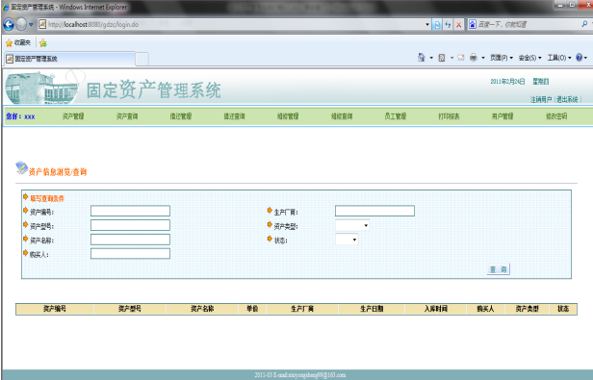Click the browser Forward arrow button

point(21,25)
